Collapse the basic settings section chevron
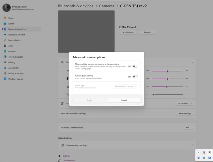Screen dimensions: 213x162 coord(193,62)
